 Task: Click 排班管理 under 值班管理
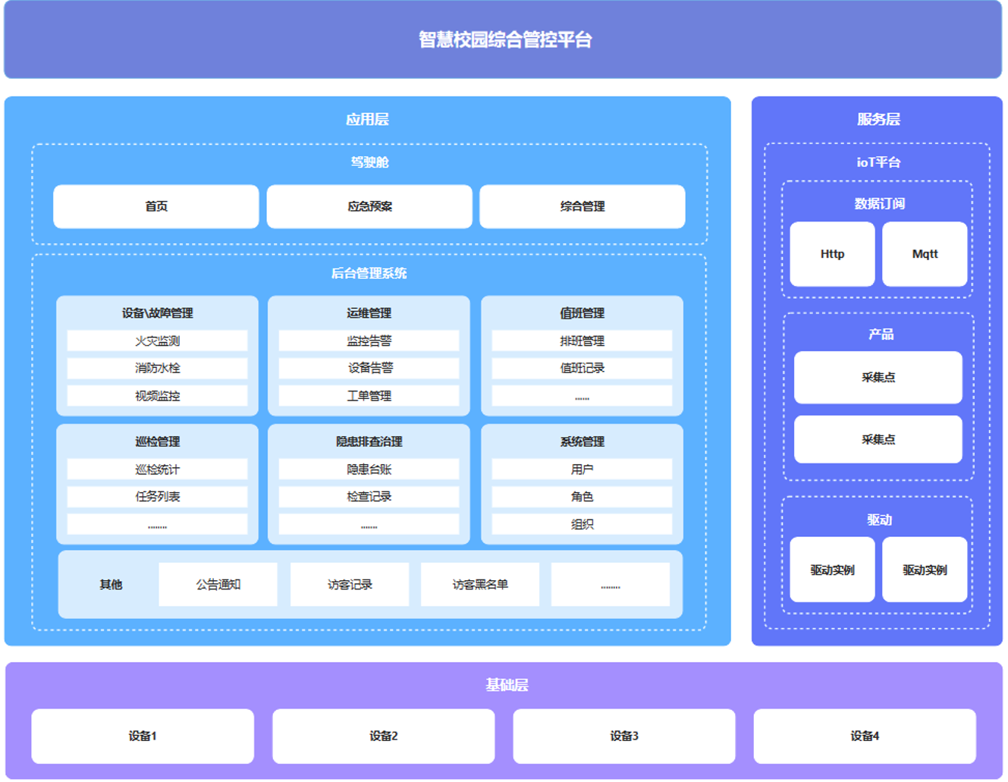point(582,341)
